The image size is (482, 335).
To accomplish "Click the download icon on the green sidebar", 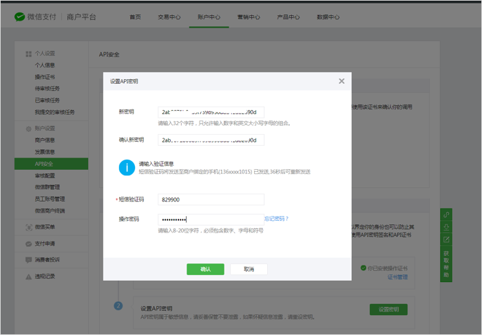I will (x=446, y=228).
